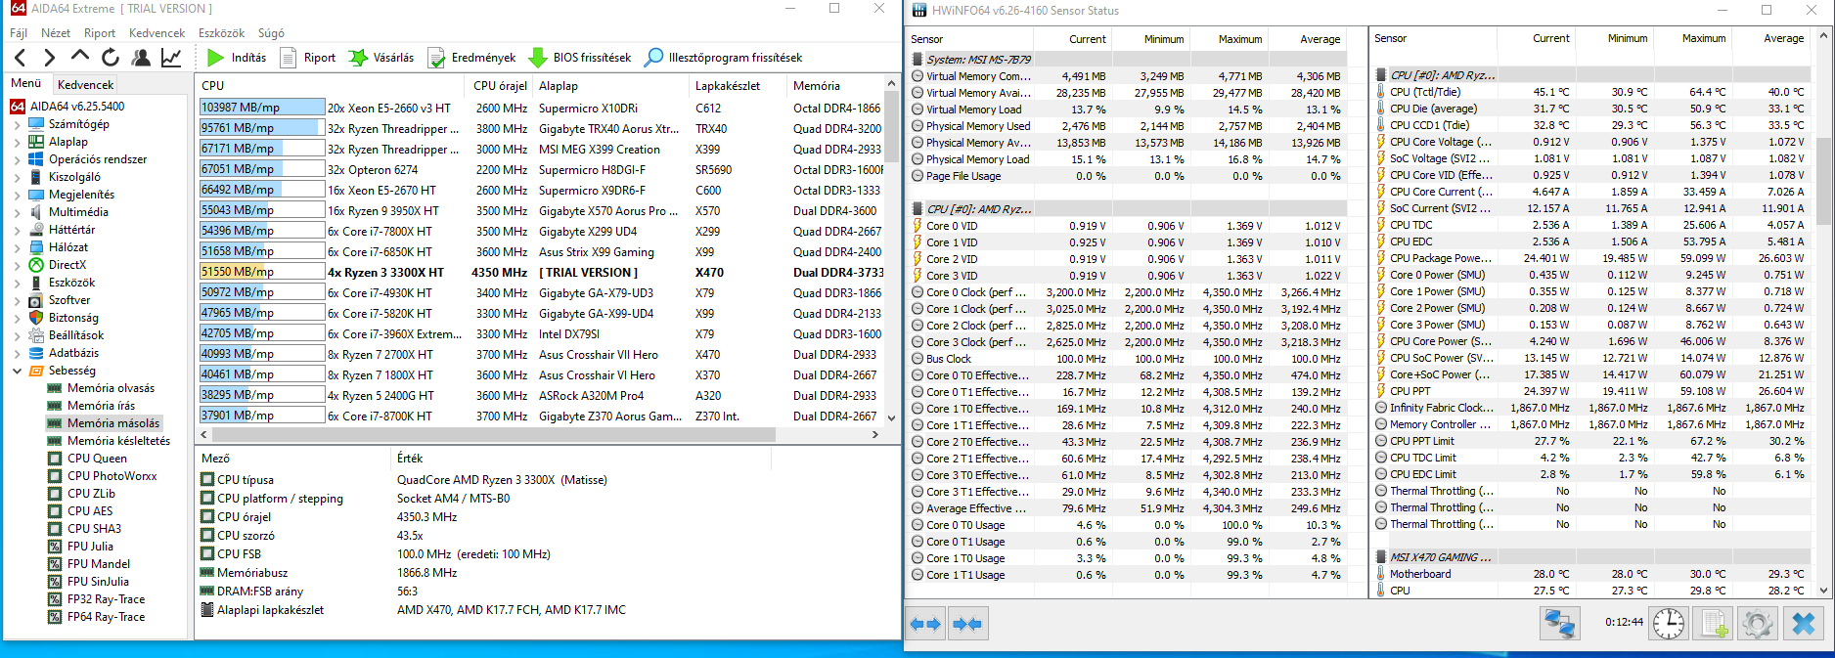Start HWiNFO logging with sheet-plus icon
The width and height of the screenshot is (1835, 658).
click(x=1713, y=623)
